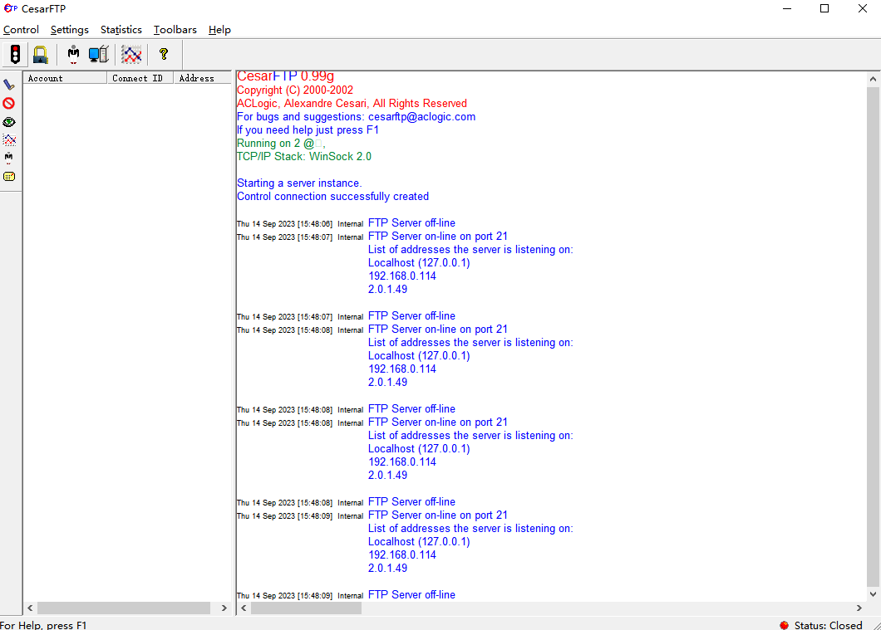Open users manager via person-in-suit toolbar icon

click(73, 55)
